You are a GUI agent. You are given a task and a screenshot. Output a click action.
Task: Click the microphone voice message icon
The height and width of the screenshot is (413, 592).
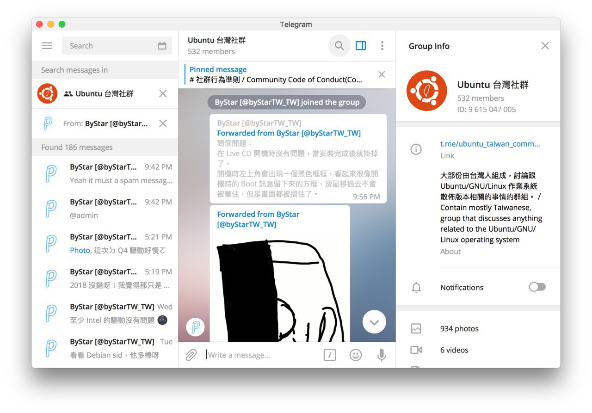(x=382, y=355)
